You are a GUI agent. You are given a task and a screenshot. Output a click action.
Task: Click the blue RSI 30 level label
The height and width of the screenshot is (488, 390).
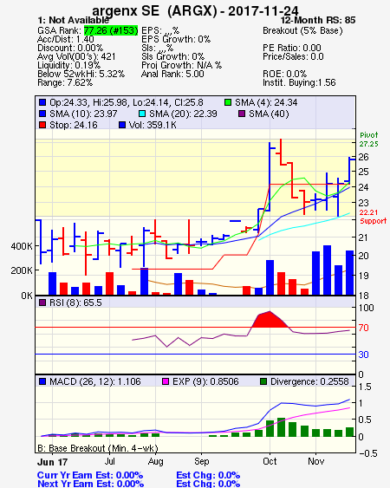[x=363, y=355]
